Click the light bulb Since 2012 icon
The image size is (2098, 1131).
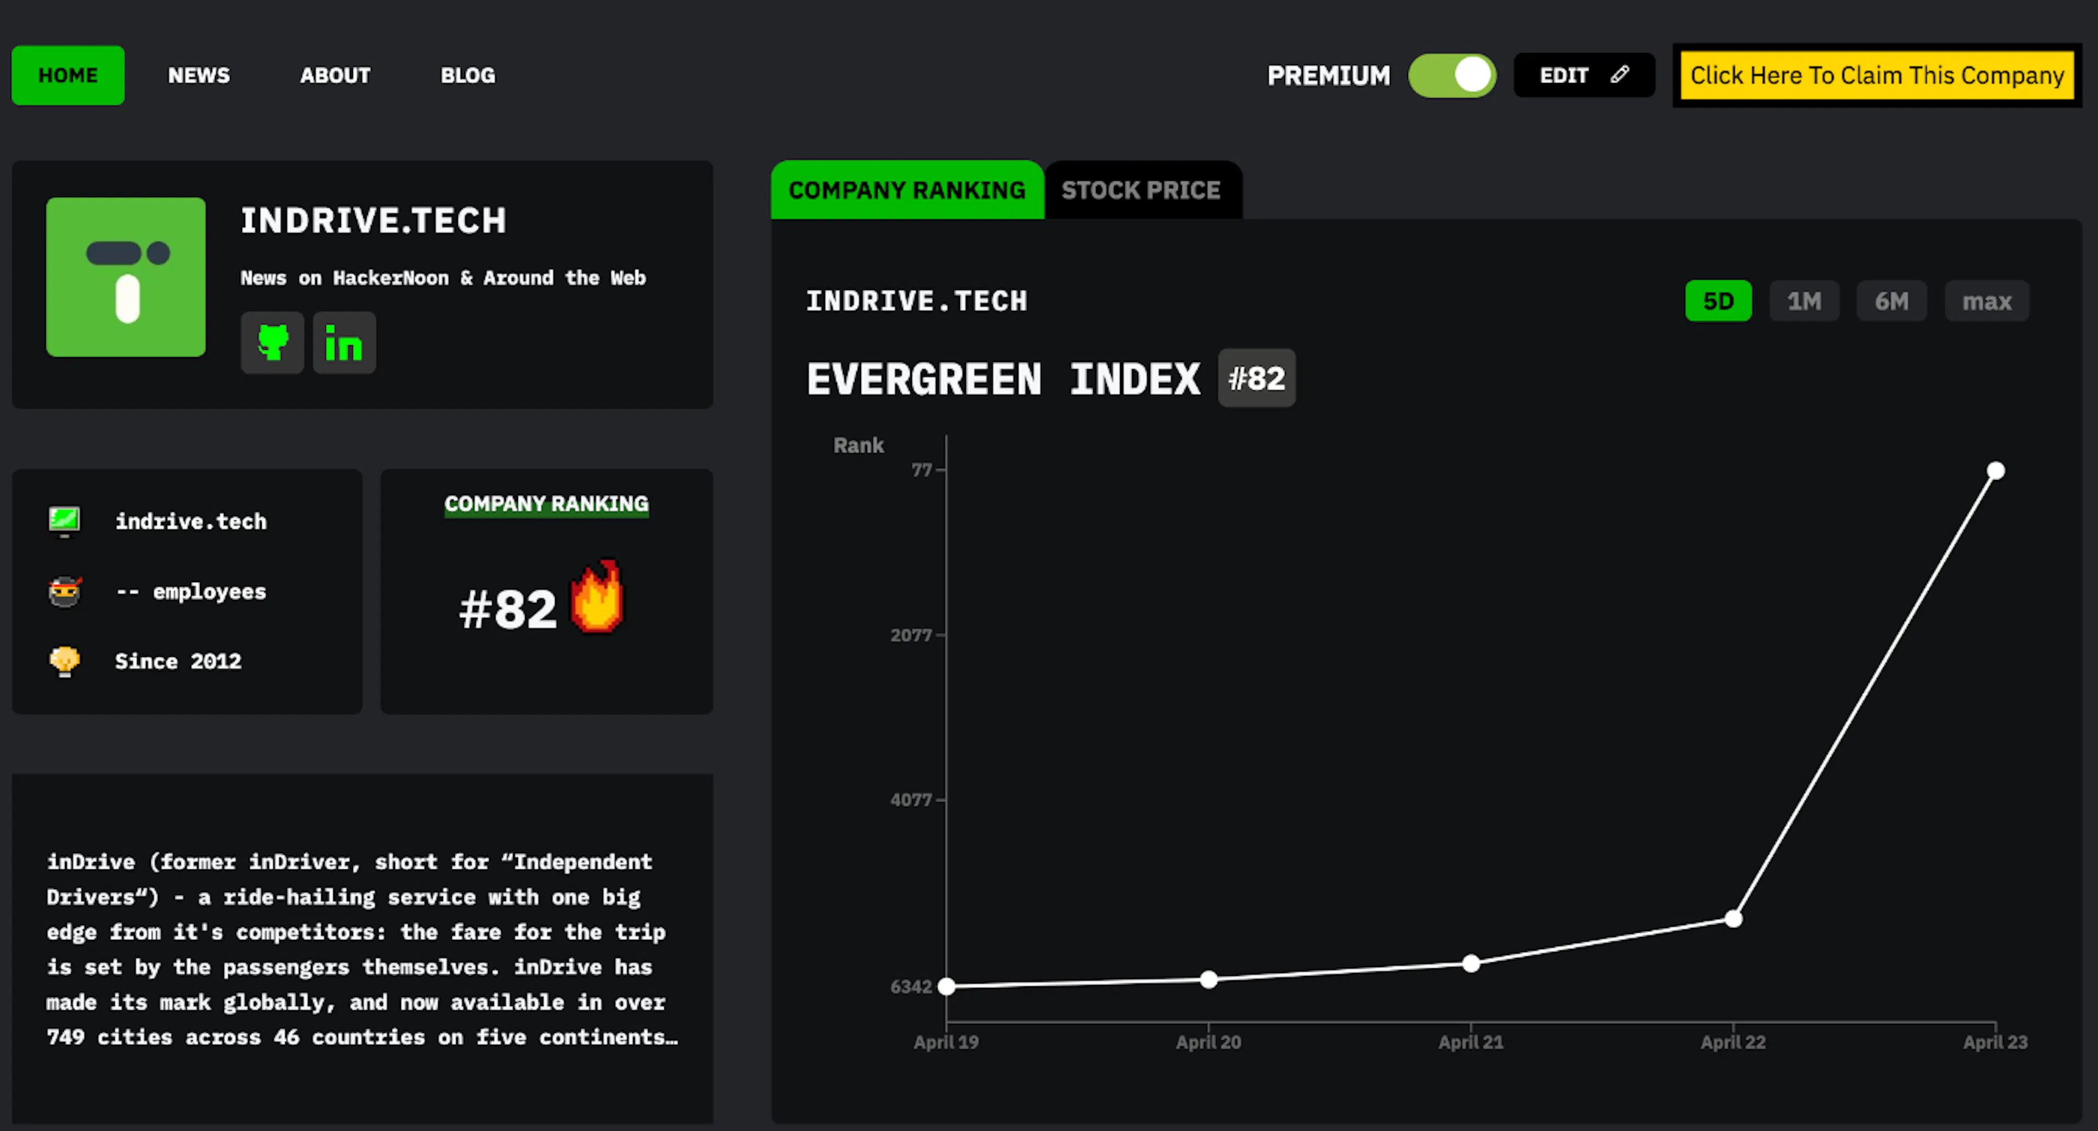pos(64,661)
